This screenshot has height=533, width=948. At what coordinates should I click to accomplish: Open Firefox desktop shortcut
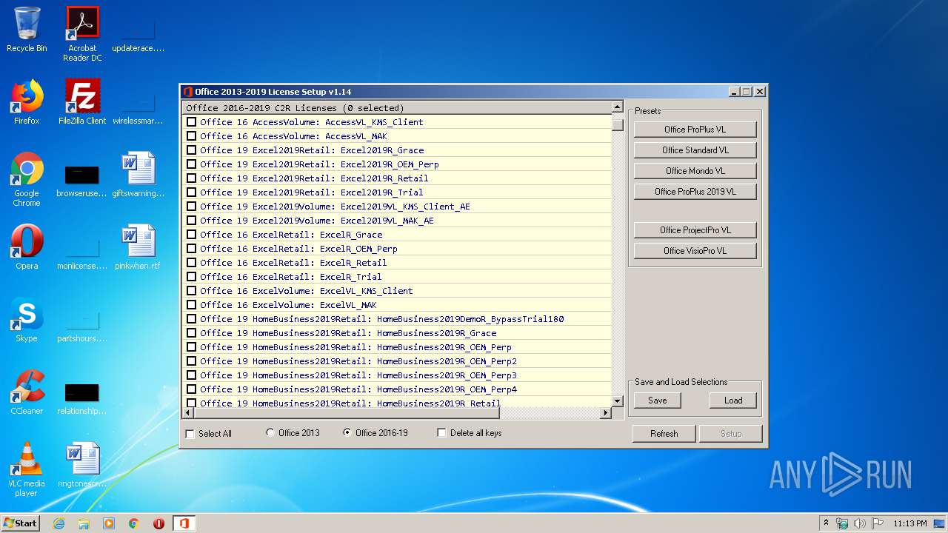pos(27,102)
